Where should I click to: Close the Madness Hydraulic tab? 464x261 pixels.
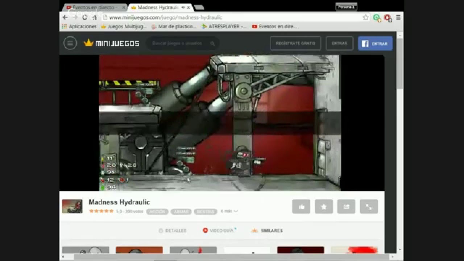point(188,7)
